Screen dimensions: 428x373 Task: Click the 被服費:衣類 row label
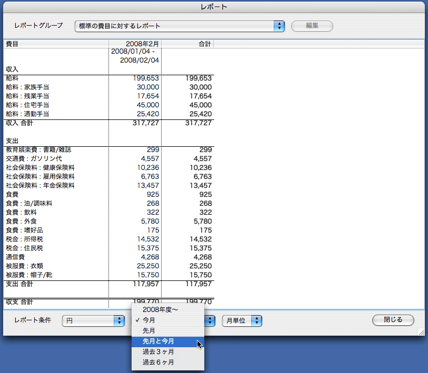pyautogui.click(x=24, y=266)
